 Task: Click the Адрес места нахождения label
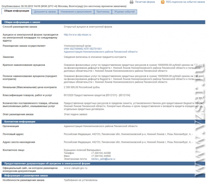19,142
